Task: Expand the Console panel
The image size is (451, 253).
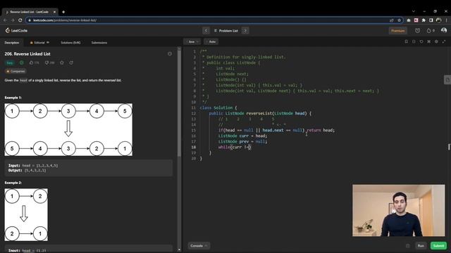Action: [199, 246]
